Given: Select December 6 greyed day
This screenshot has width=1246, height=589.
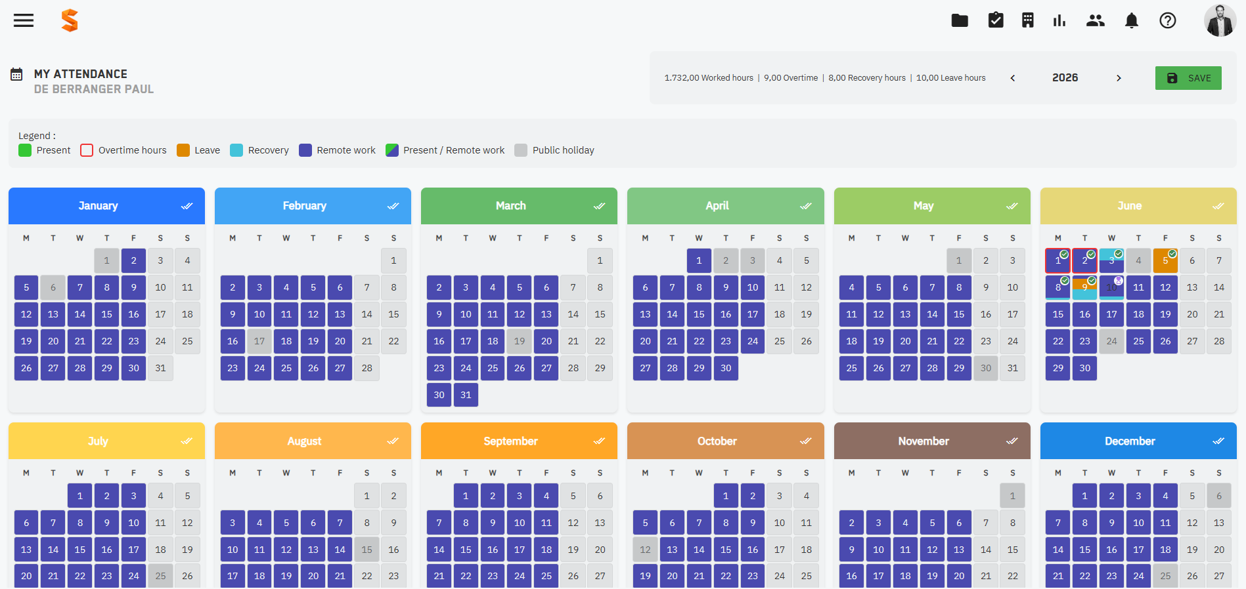Looking at the screenshot, I should pos(1219,497).
